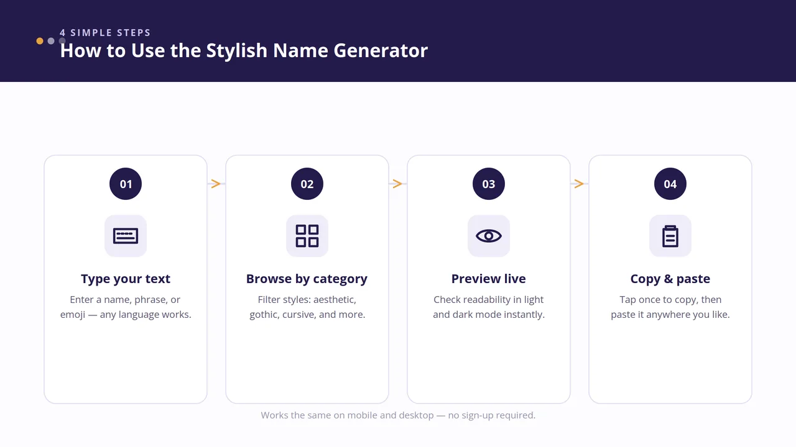The image size is (796, 447).
Task: Select the 02 step number badge
Action: 307,184
